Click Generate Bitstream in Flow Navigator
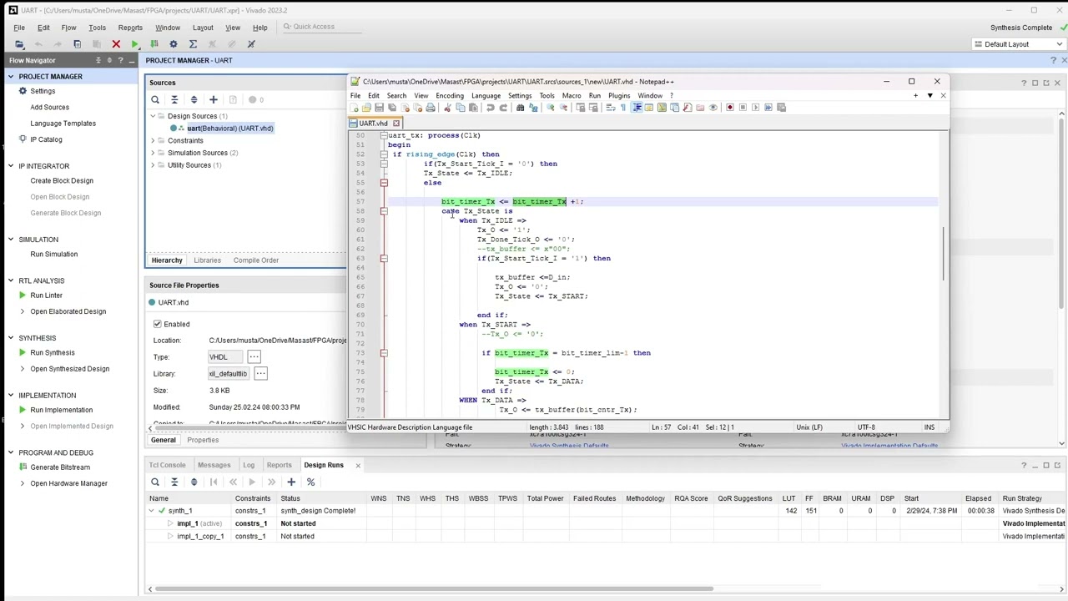Viewport: 1068px width, 601px height. (x=60, y=467)
